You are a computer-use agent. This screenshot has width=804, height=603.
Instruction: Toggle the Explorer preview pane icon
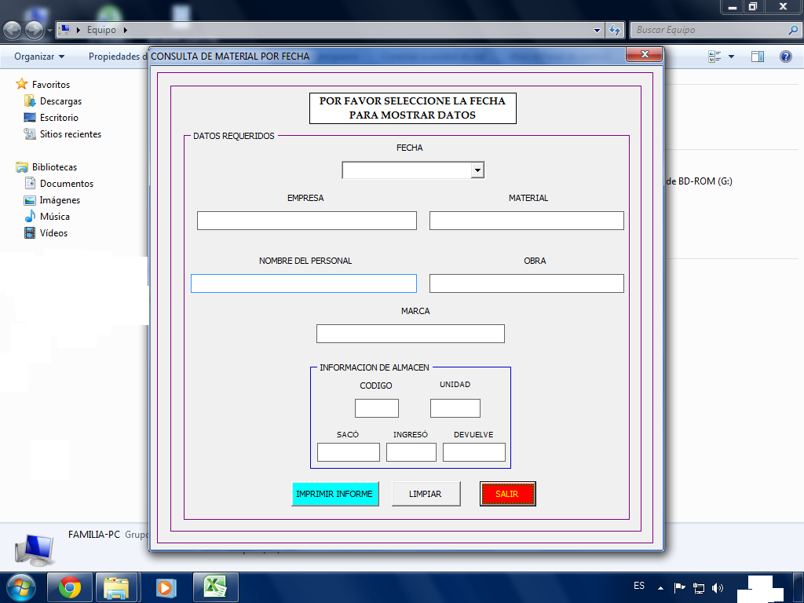click(758, 57)
